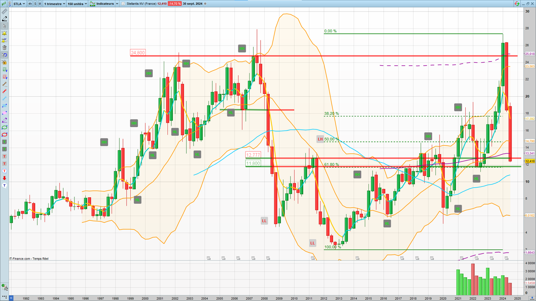
Task: Click the green-red globe icon top right
Action: click(517, 4)
